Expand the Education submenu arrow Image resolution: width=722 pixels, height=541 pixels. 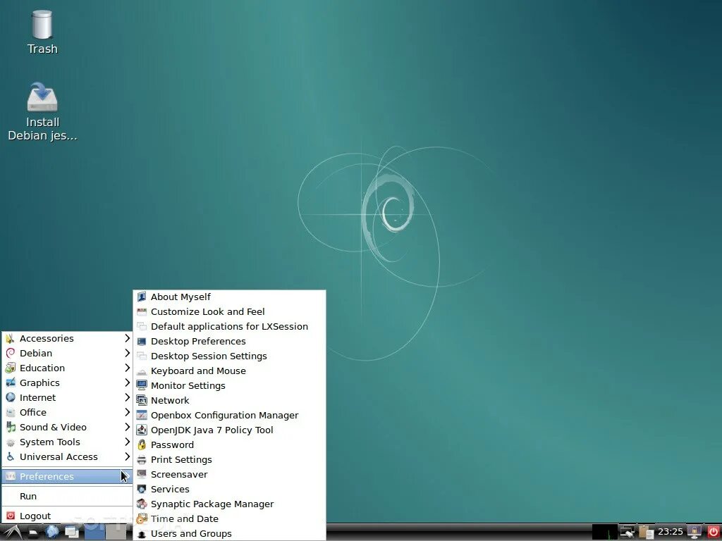click(127, 368)
